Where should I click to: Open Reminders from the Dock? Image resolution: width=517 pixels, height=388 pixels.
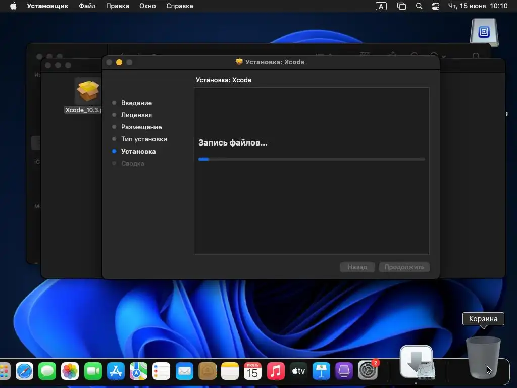click(x=161, y=371)
